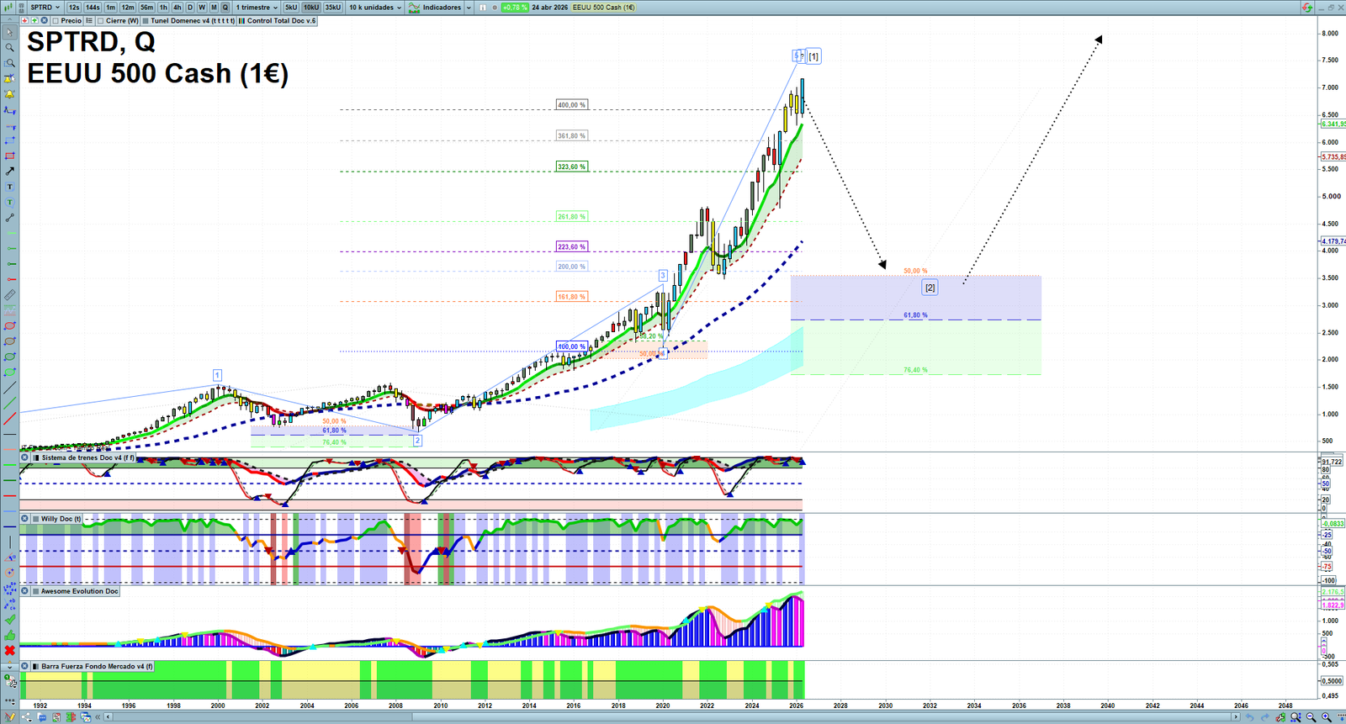Click the 400,00 % Fibonacci level label
Viewport: 1346px width, 724px height.
572,105
